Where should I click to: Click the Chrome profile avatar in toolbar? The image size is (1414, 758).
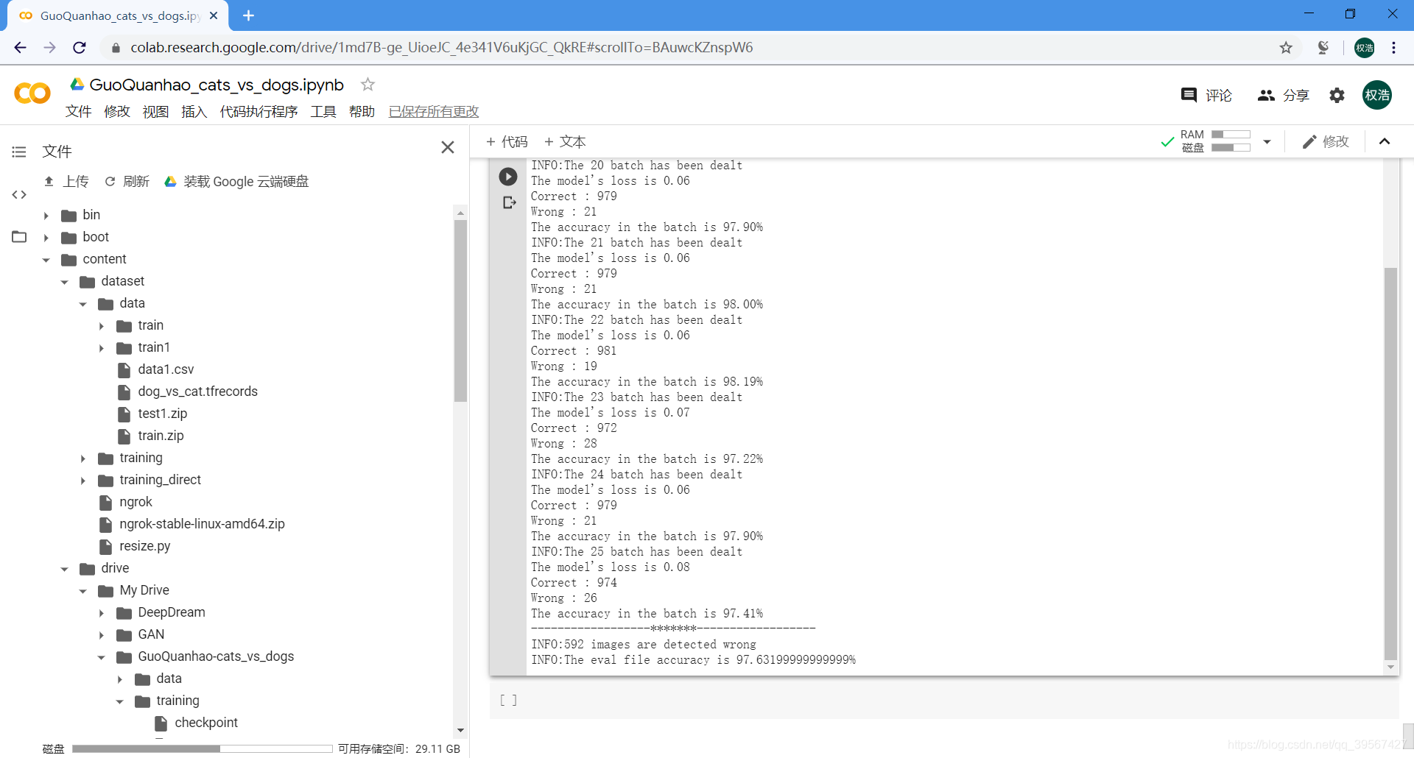pos(1365,48)
